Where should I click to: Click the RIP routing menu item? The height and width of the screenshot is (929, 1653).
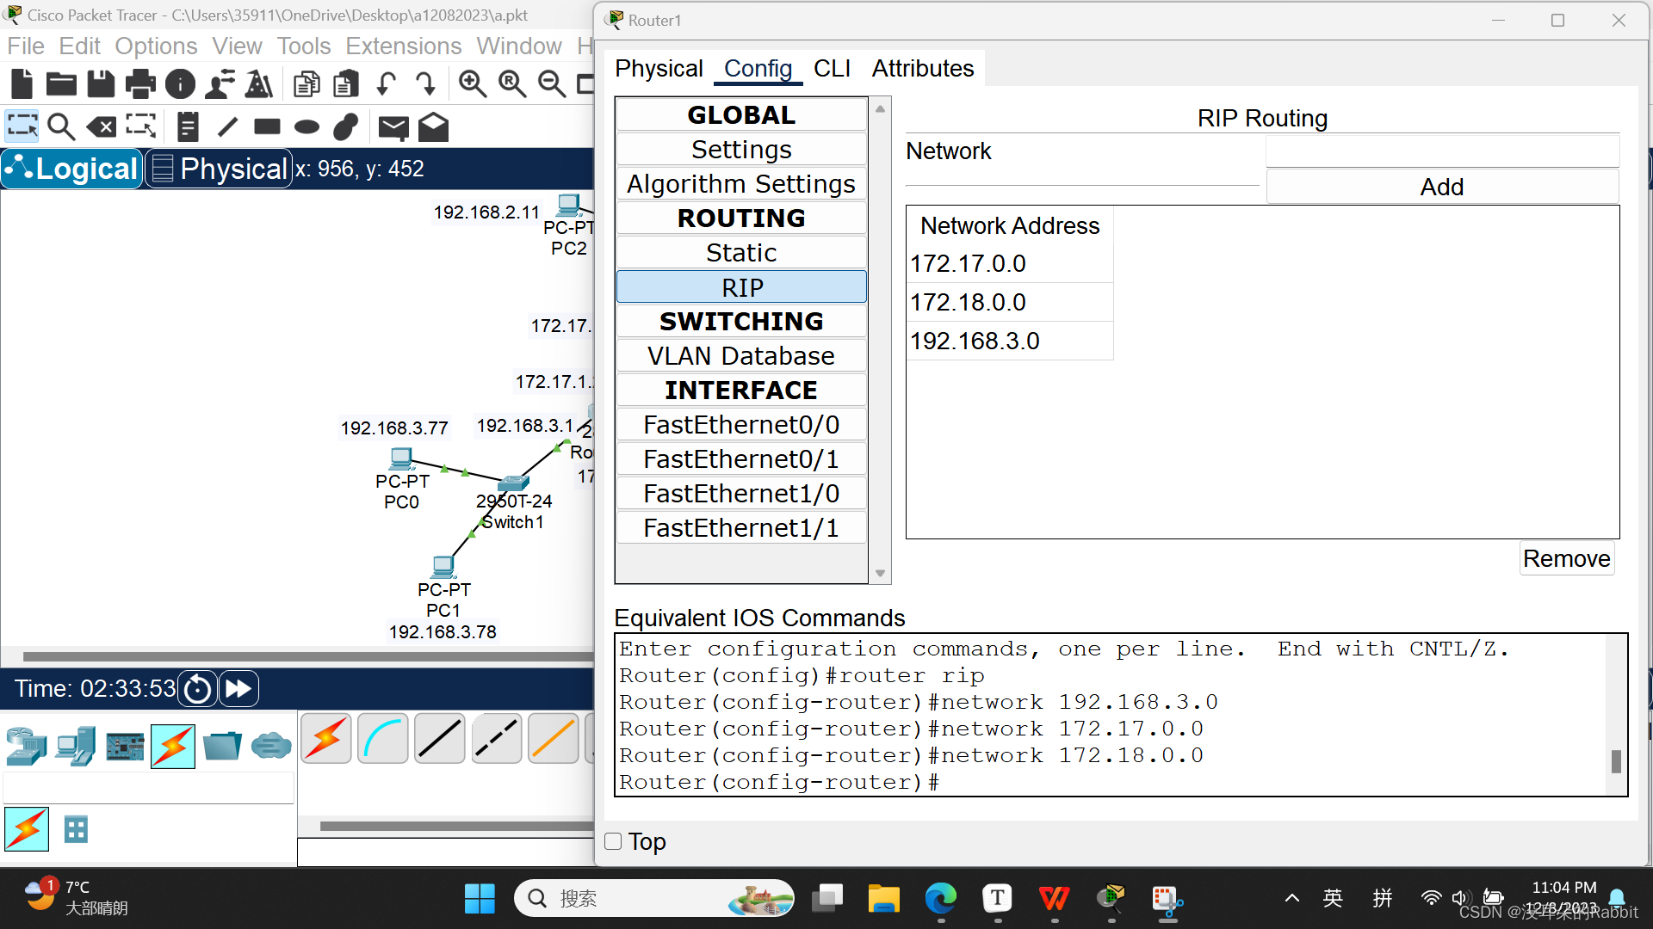[741, 287]
